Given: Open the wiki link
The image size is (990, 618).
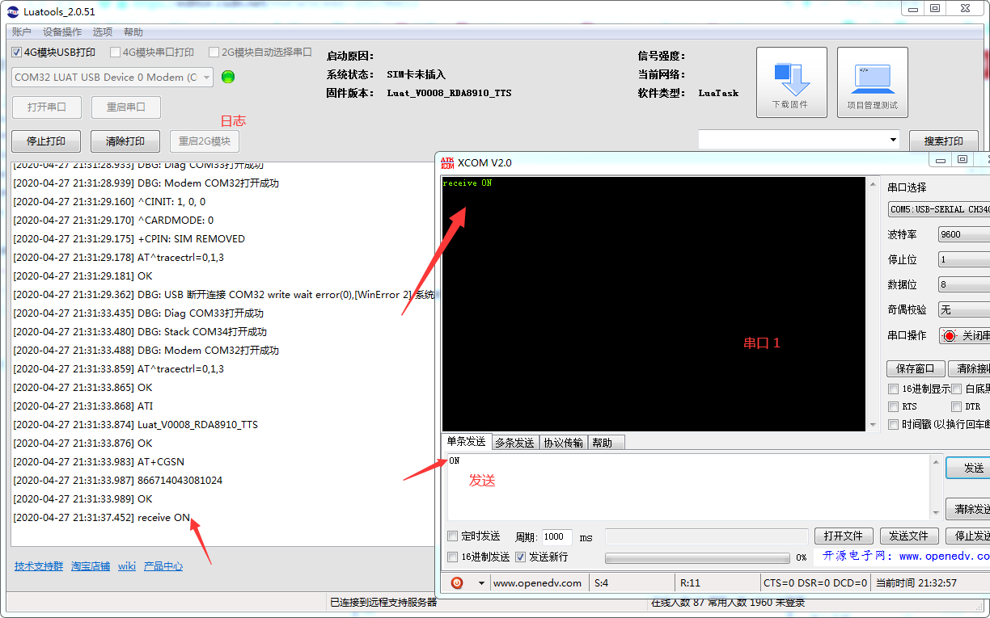Looking at the screenshot, I should click(127, 566).
